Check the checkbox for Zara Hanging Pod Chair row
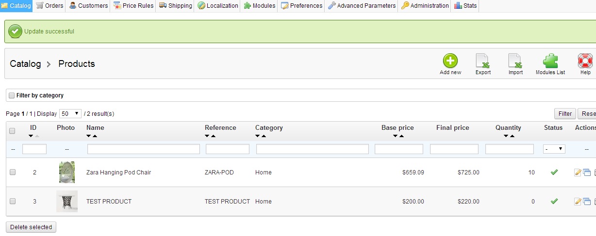This screenshot has width=596, height=236. [x=13, y=172]
